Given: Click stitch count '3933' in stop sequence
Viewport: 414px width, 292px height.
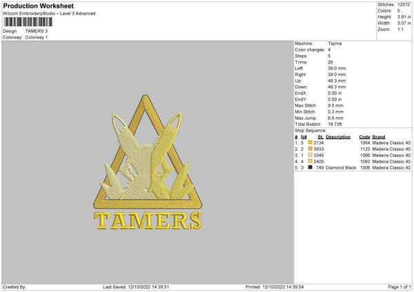Looking at the screenshot, I should coord(319,149).
